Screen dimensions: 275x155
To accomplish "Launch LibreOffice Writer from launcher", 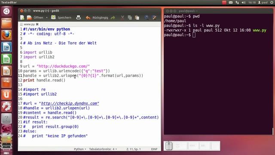I will [6, 47].
